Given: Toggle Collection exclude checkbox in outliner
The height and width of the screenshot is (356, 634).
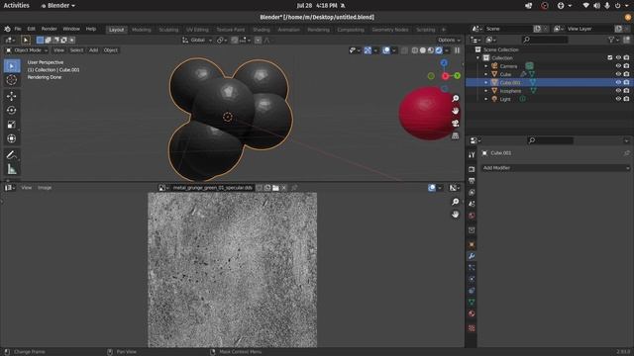Looking at the screenshot, I should [x=610, y=57].
